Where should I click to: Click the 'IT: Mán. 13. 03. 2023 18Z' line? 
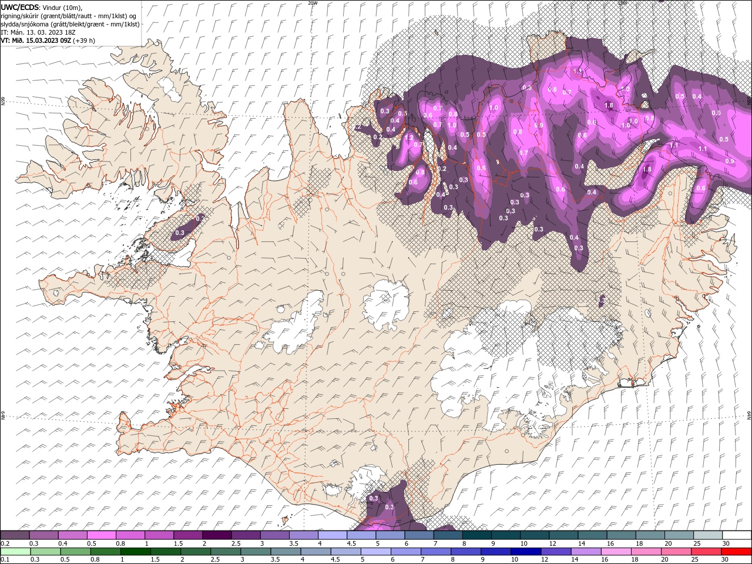pyautogui.click(x=39, y=32)
